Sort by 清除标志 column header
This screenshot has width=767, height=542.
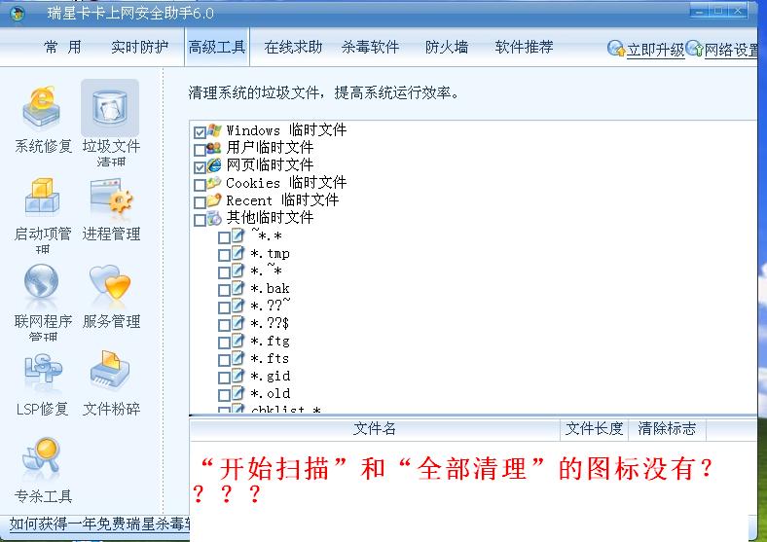tap(667, 429)
